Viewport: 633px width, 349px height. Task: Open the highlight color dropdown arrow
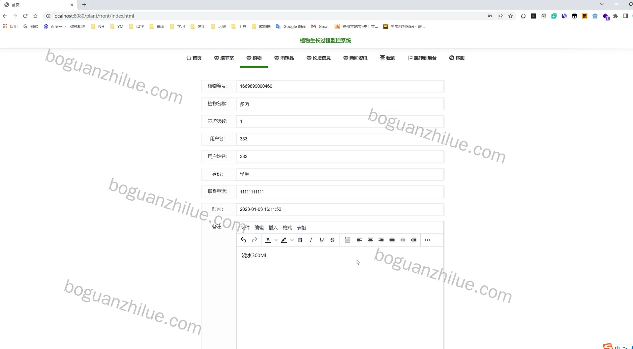(x=292, y=240)
